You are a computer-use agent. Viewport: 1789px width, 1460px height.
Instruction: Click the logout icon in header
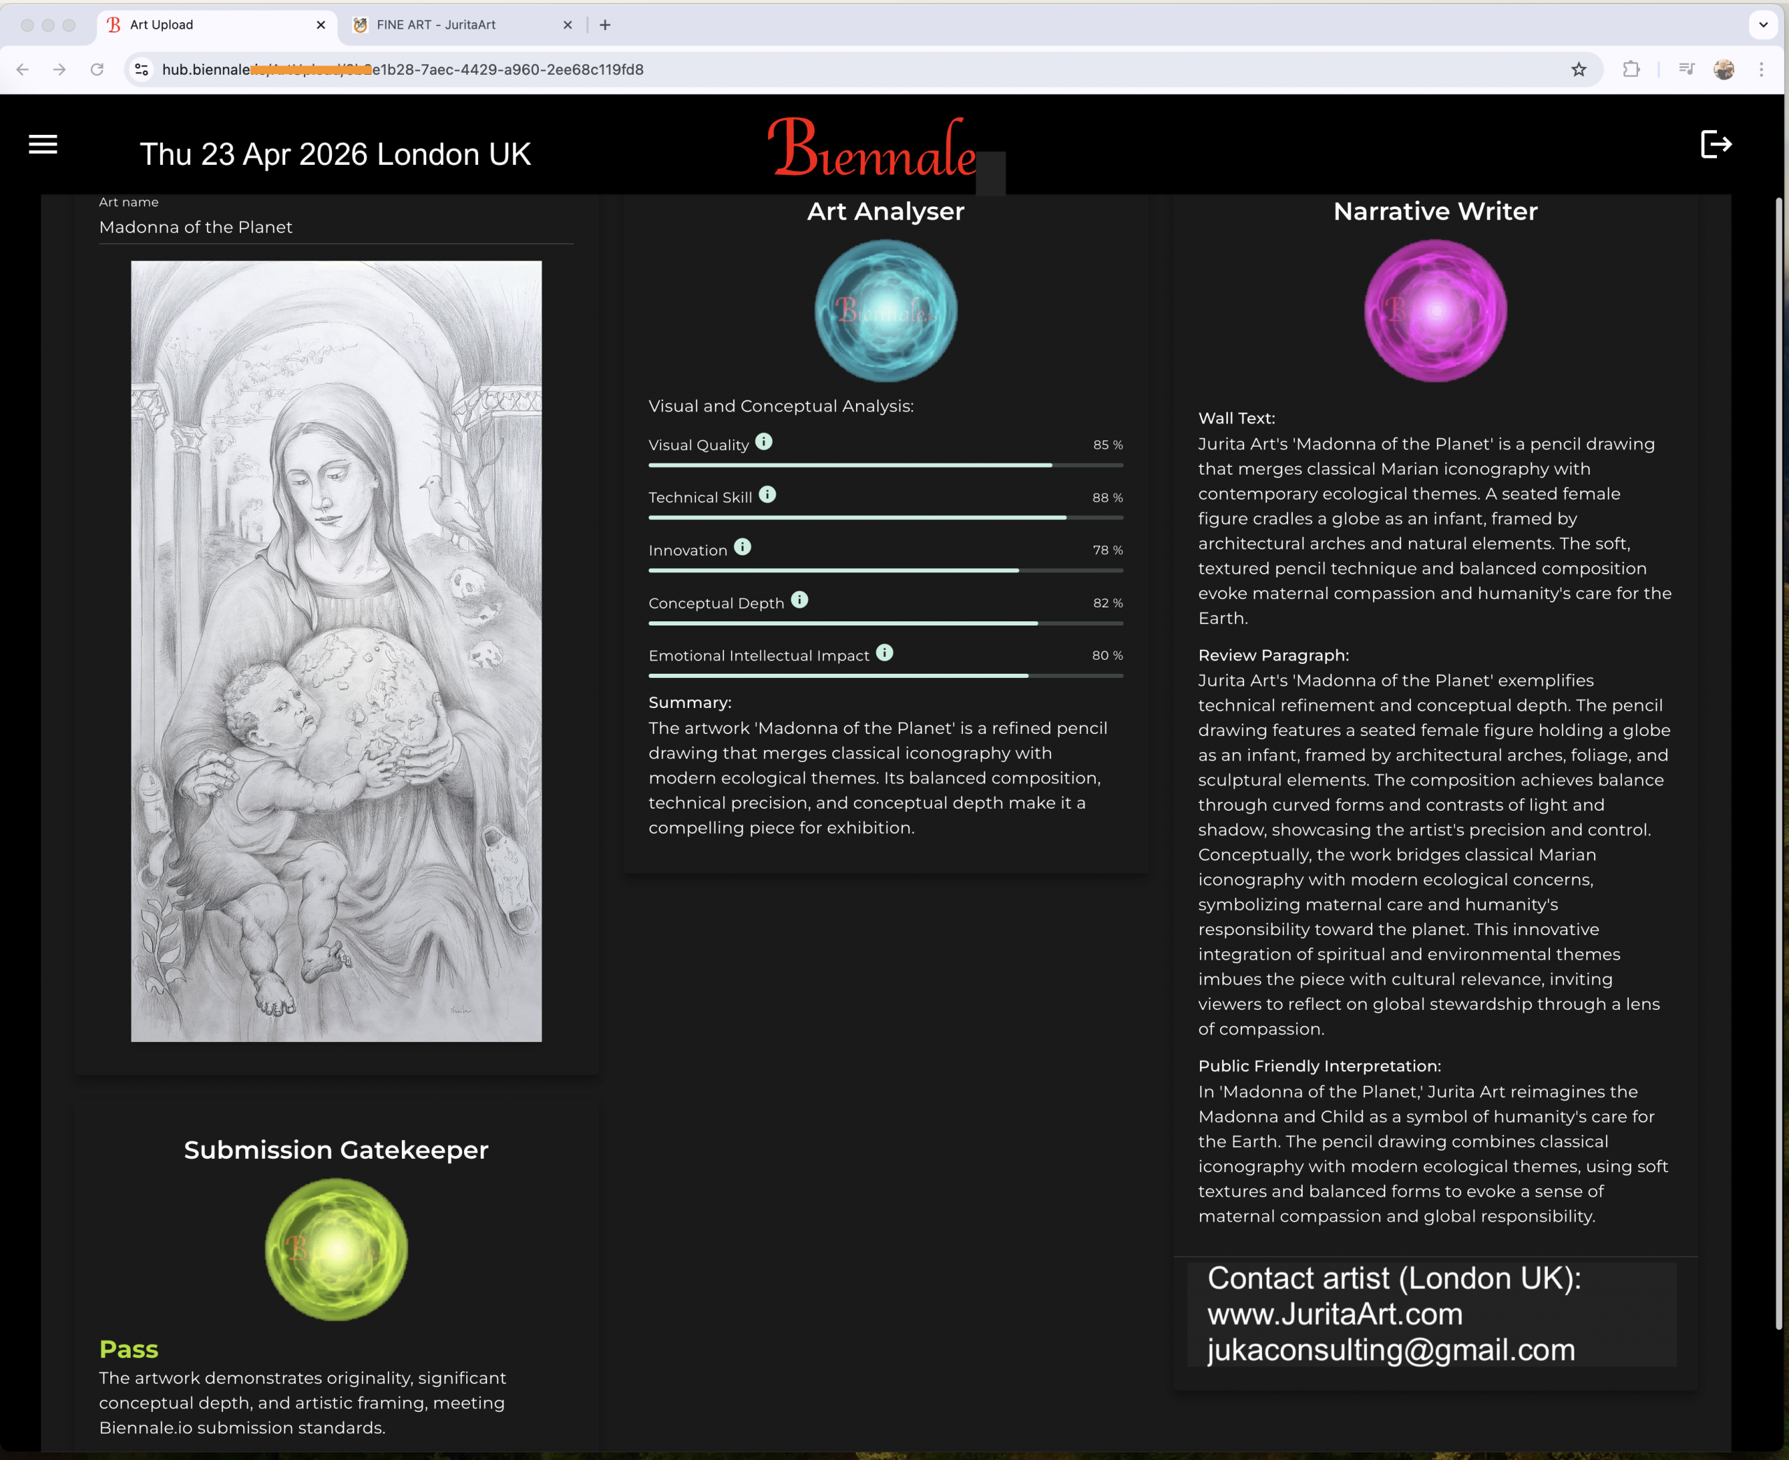[x=1715, y=145]
